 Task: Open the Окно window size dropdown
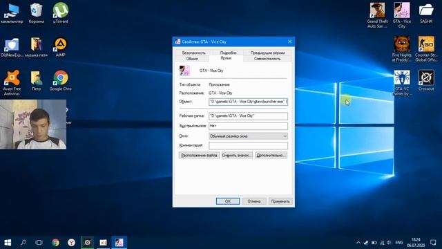(x=248, y=136)
